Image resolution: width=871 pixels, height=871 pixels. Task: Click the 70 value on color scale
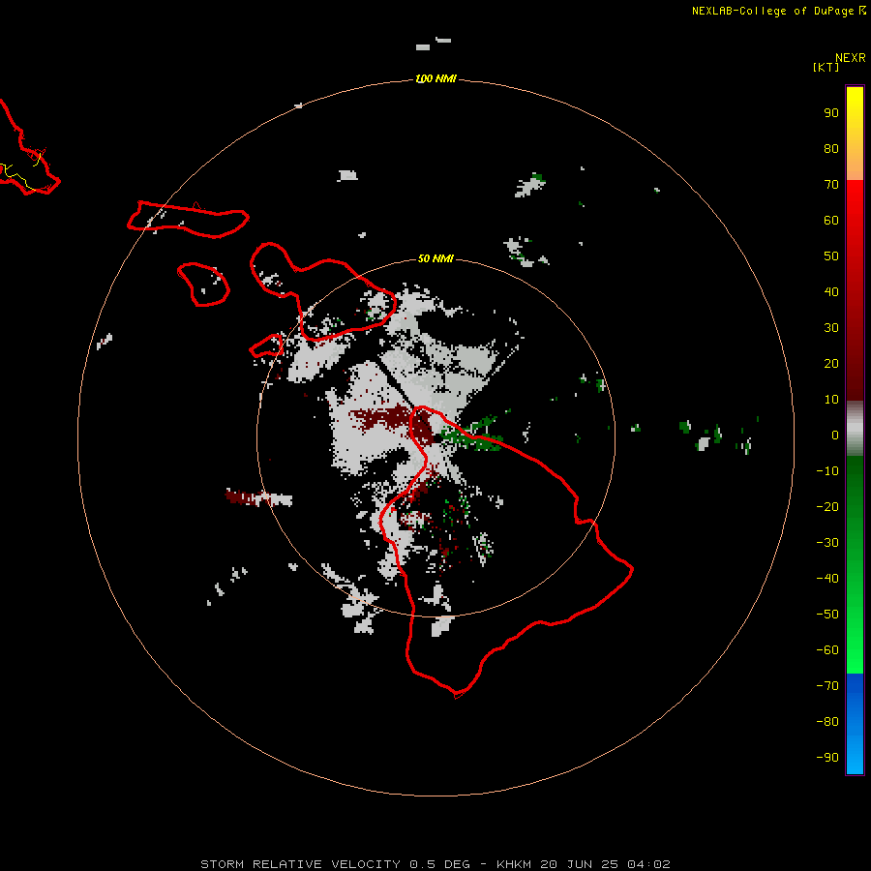coord(831,185)
